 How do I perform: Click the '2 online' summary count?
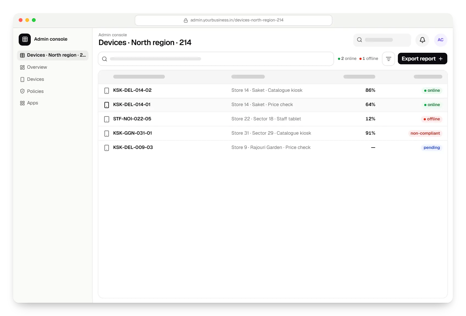(x=347, y=59)
